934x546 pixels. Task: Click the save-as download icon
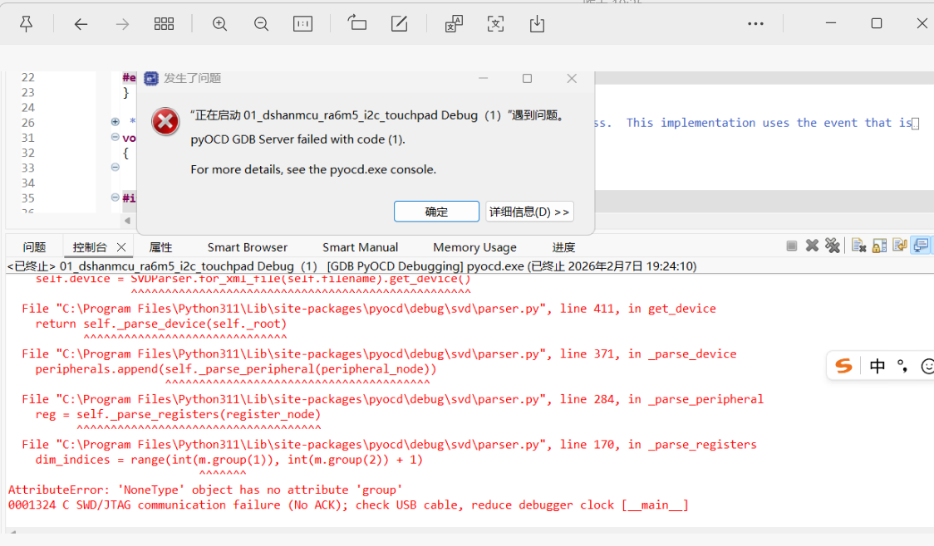click(x=537, y=24)
